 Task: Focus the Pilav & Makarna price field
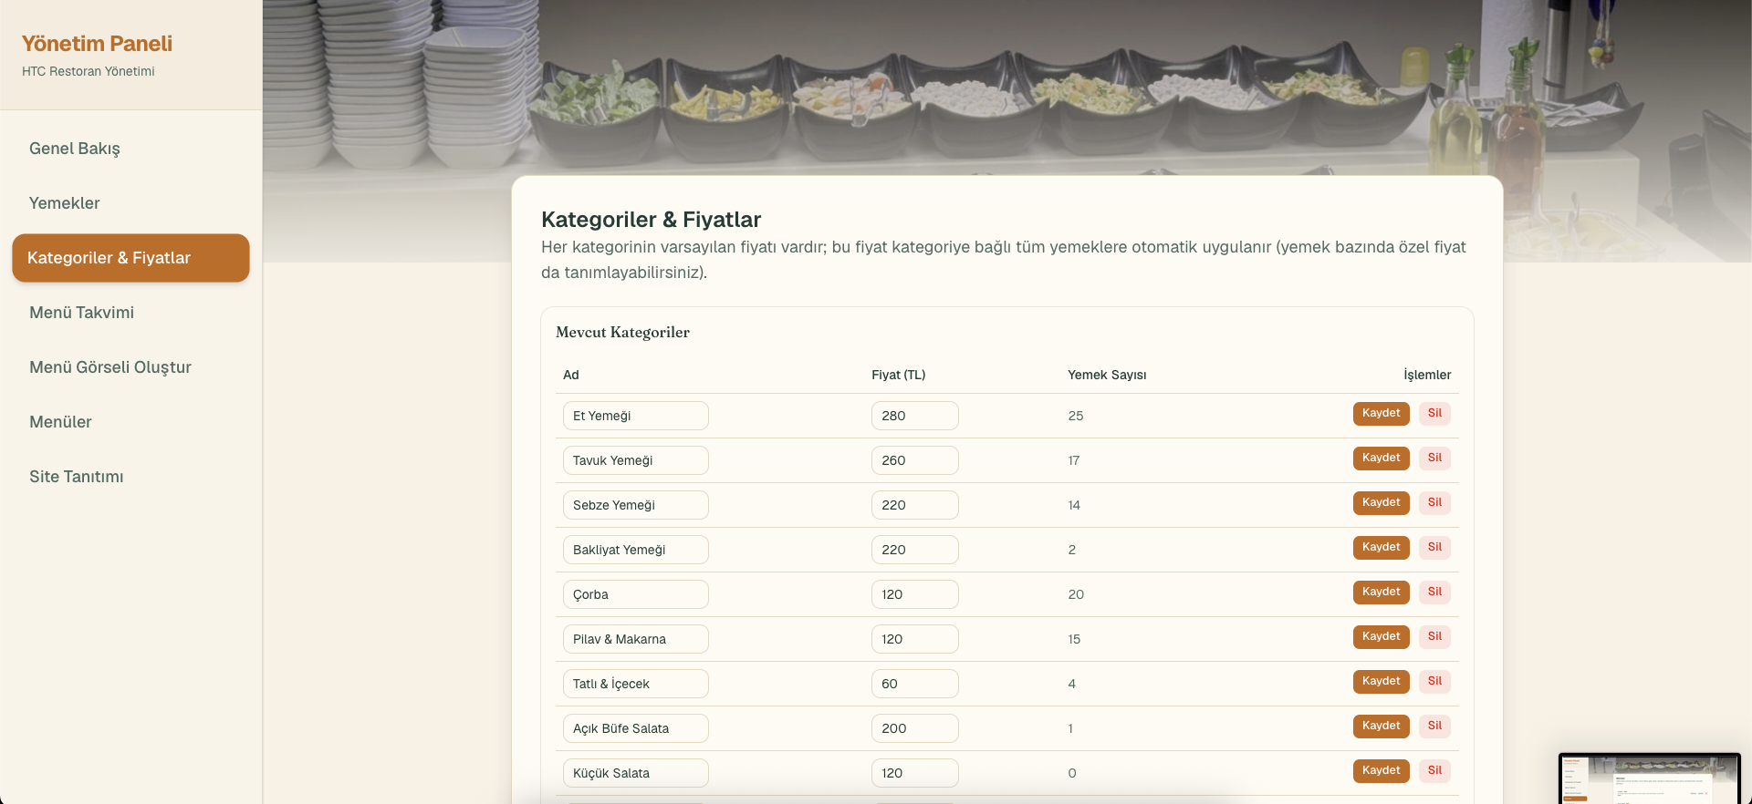click(915, 639)
